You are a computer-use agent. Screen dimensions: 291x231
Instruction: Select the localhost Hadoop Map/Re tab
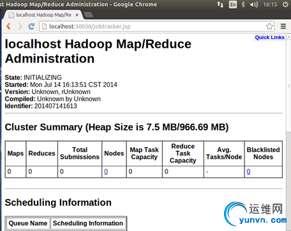pos(43,15)
